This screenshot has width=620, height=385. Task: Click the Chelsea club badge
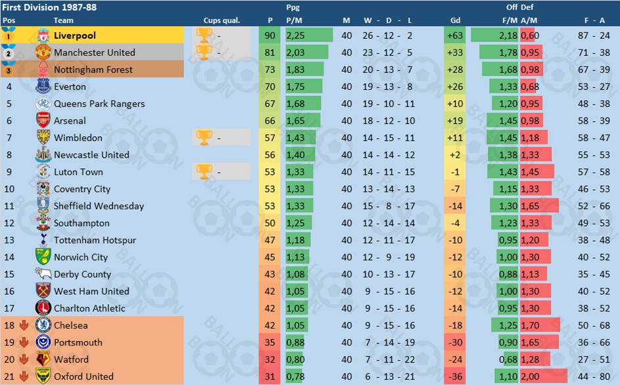coord(43,325)
